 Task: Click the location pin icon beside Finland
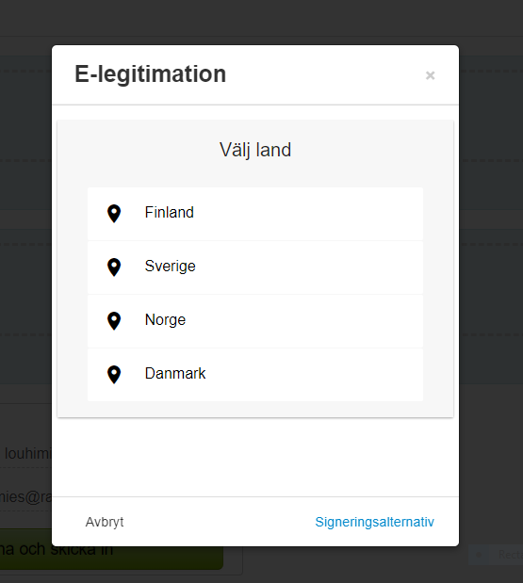coord(114,214)
